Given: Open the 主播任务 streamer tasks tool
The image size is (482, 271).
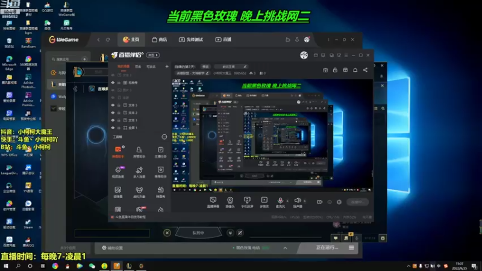Looking at the screenshot, I should 160,152.
